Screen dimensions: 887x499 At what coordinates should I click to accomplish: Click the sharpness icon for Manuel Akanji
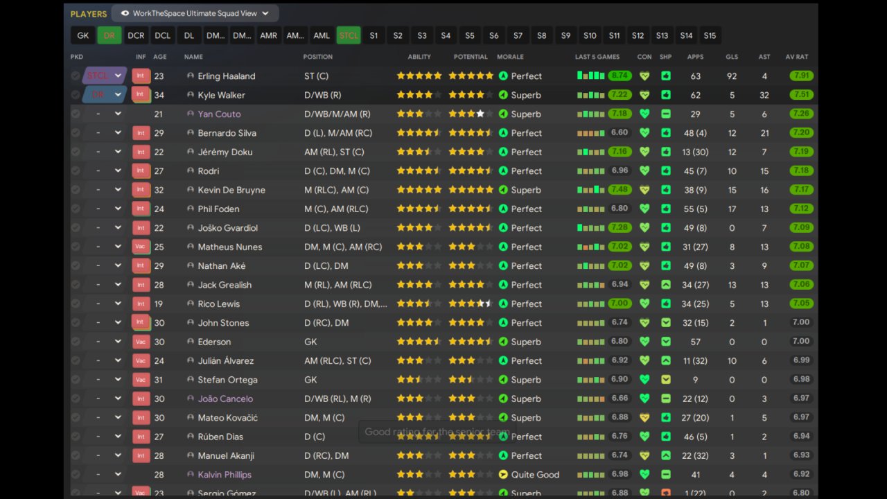[666, 455]
